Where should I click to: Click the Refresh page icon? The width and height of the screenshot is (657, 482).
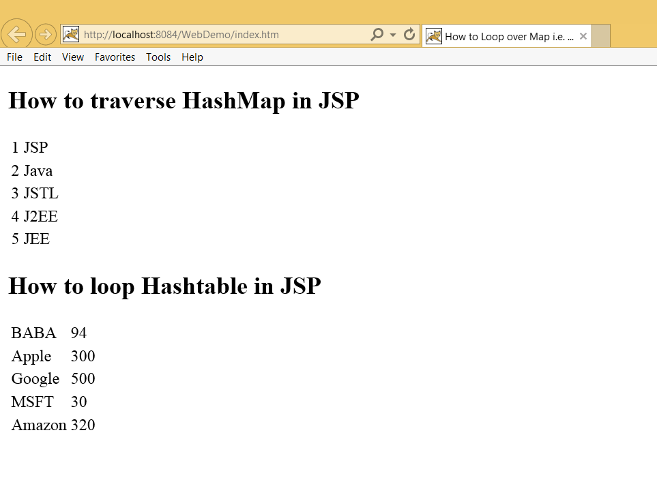tap(409, 34)
